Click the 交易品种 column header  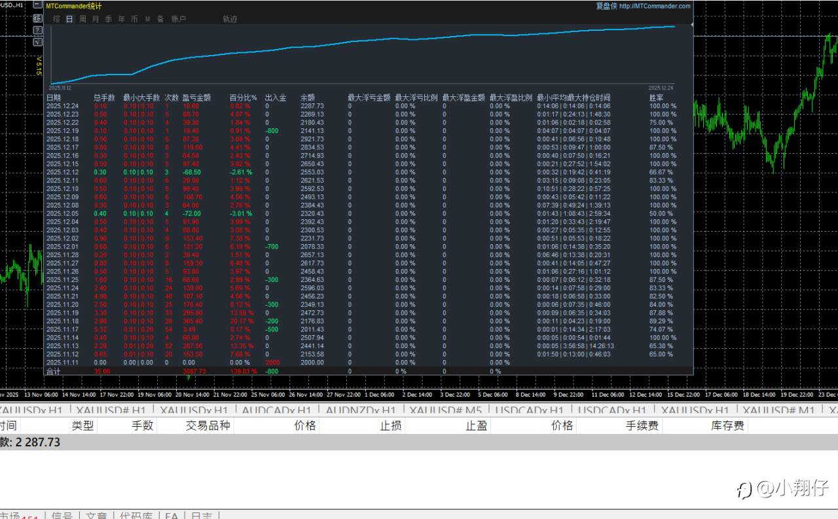coord(208,425)
